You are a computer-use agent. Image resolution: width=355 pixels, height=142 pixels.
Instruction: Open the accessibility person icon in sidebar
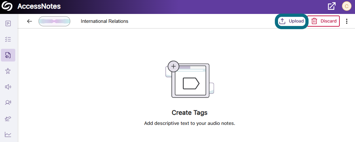click(8, 71)
